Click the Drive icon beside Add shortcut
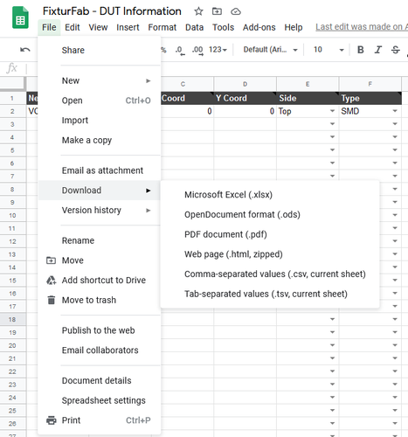Viewport: 408px width, 437px height. click(52, 280)
